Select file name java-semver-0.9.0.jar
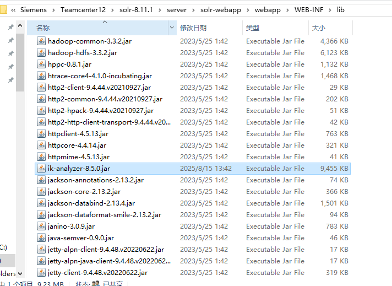Viewport: 392px width, 286px height. (81, 238)
